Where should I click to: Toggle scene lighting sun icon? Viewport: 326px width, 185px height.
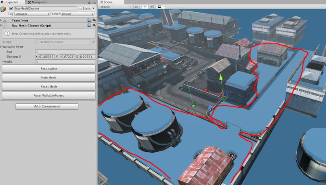pos(145,7)
